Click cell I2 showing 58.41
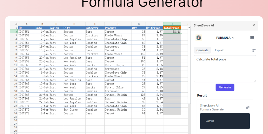 (x=172, y=32)
